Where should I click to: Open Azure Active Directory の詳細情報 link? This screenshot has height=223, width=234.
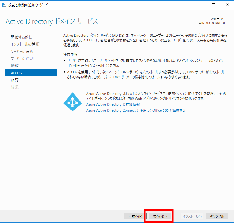(x=113, y=104)
